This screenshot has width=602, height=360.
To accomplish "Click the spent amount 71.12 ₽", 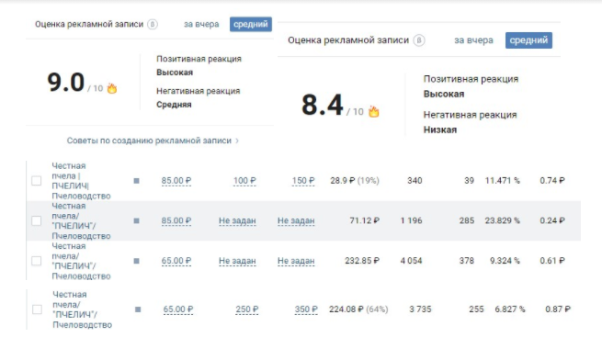I will click(364, 220).
